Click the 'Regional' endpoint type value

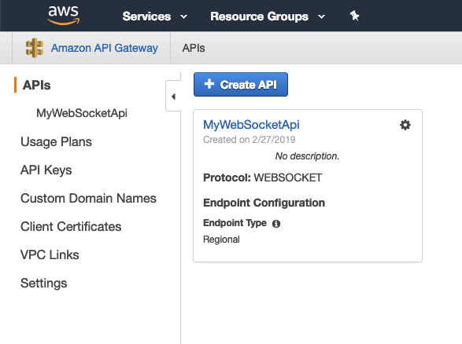click(x=221, y=240)
